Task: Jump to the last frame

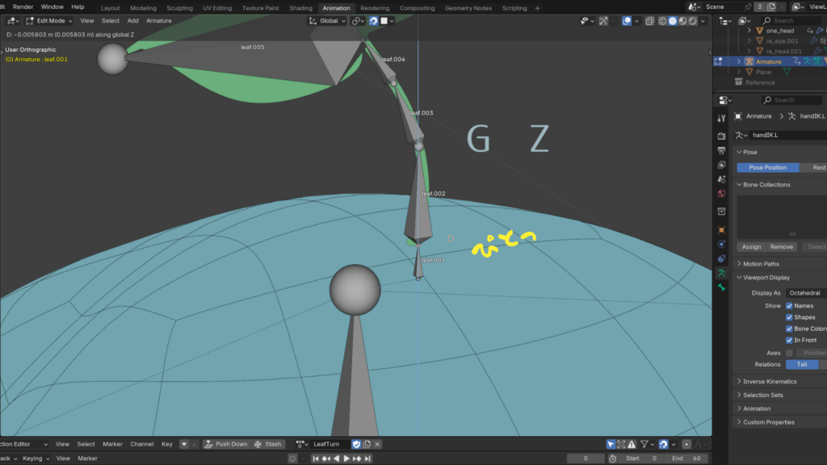Action: point(367,459)
